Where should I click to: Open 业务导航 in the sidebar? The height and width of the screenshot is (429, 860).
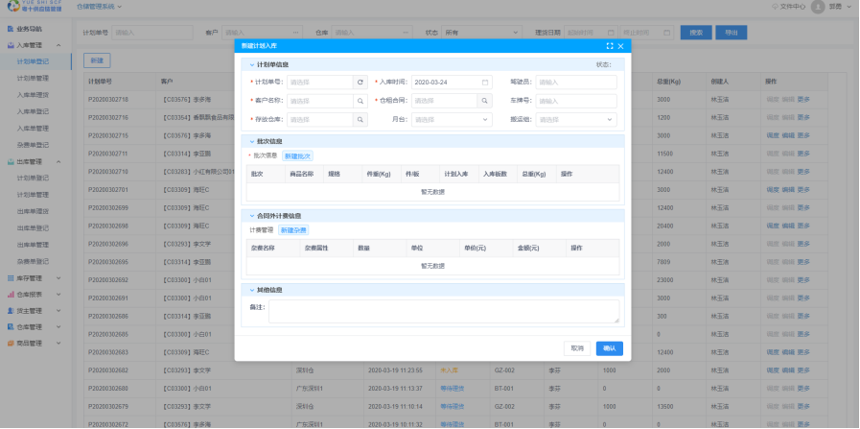(x=29, y=29)
